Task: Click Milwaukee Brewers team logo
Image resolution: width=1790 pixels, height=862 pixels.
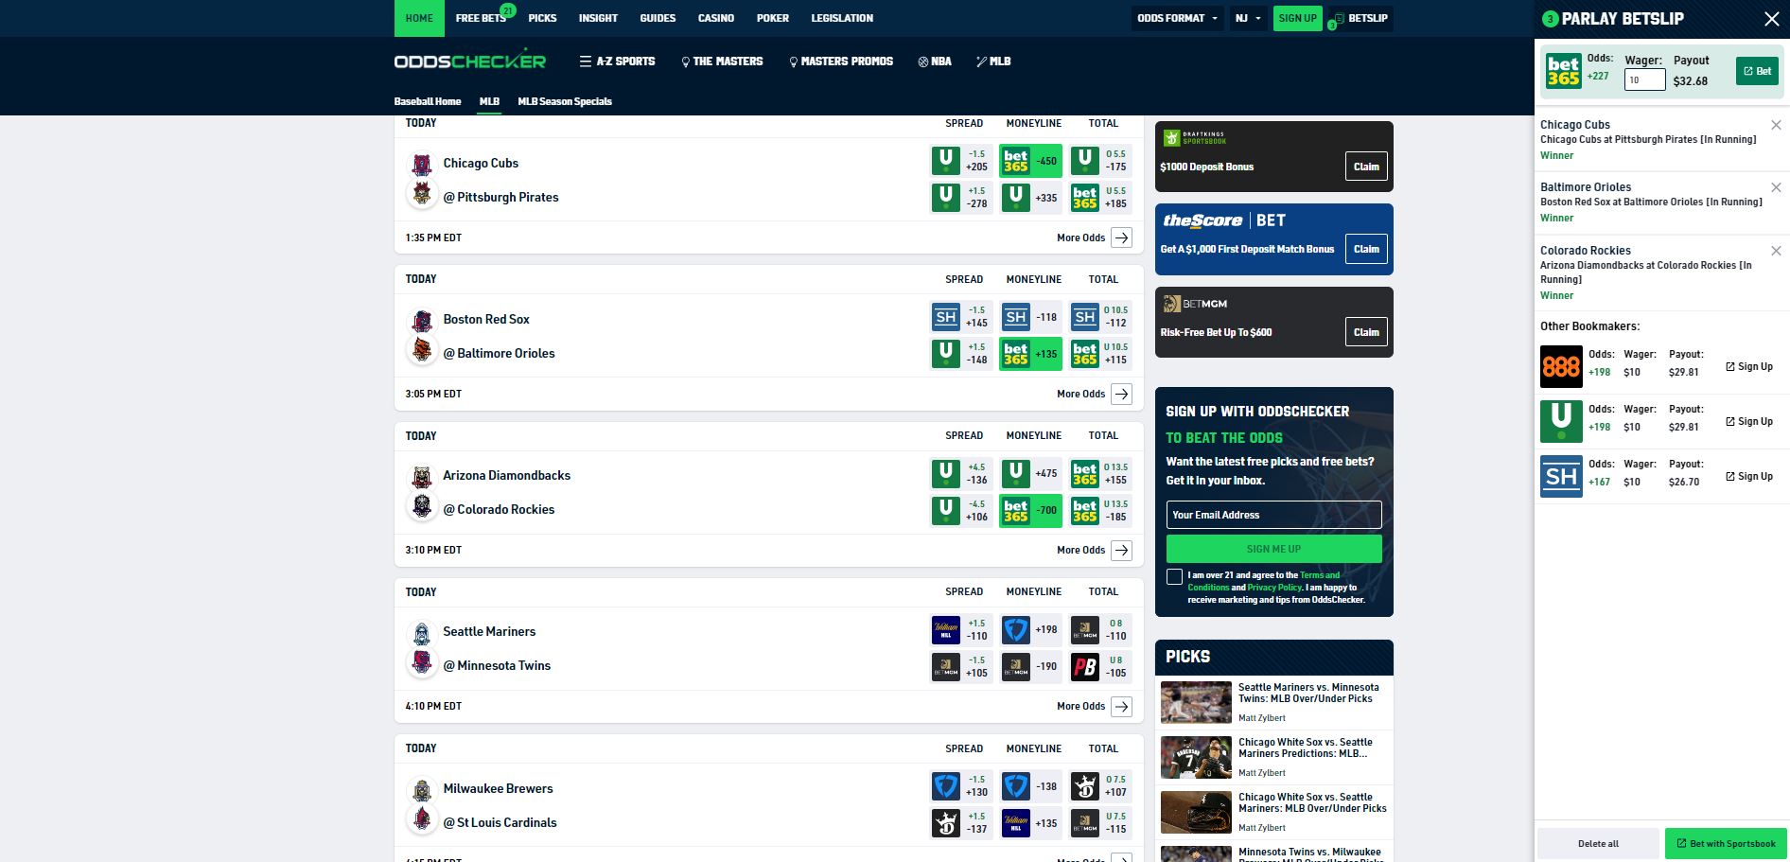Action: 422,790
